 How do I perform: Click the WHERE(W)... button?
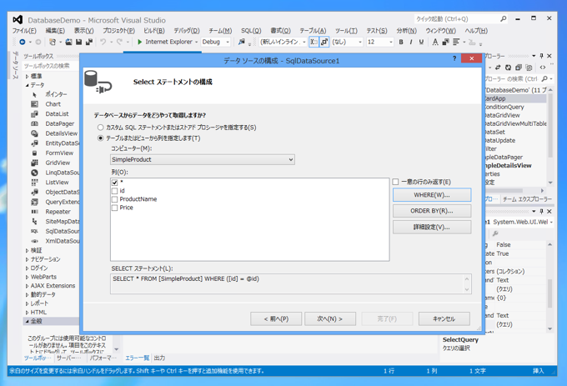click(432, 195)
